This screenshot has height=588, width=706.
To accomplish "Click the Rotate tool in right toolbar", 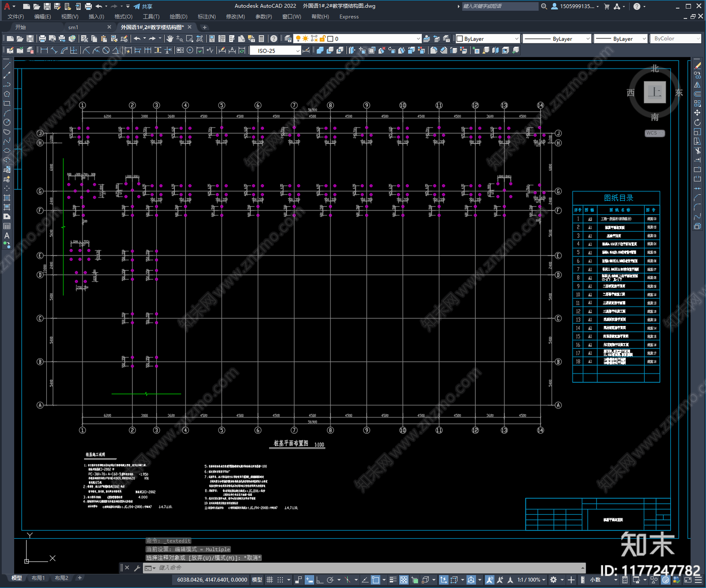I will click(697, 122).
